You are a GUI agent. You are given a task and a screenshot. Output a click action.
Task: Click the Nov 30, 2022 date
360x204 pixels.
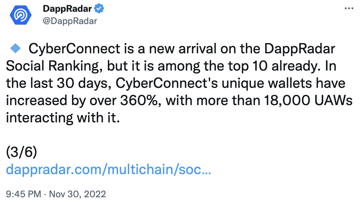click(x=77, y=194)
